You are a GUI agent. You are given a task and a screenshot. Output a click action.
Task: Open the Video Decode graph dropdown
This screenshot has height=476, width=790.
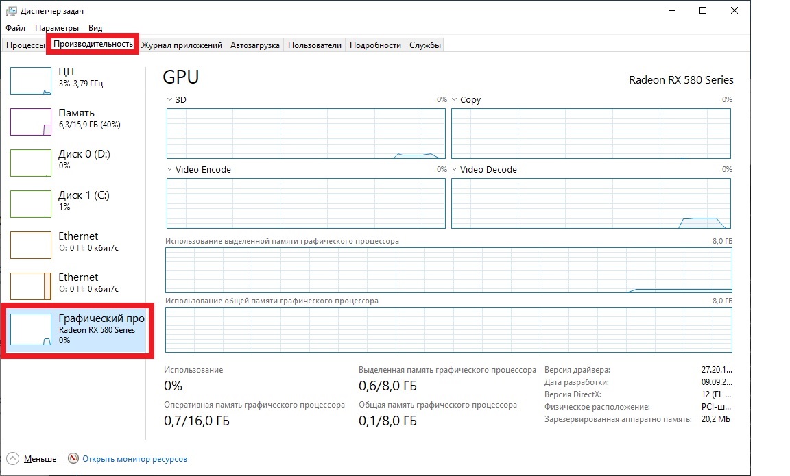(x=455, y=170)
